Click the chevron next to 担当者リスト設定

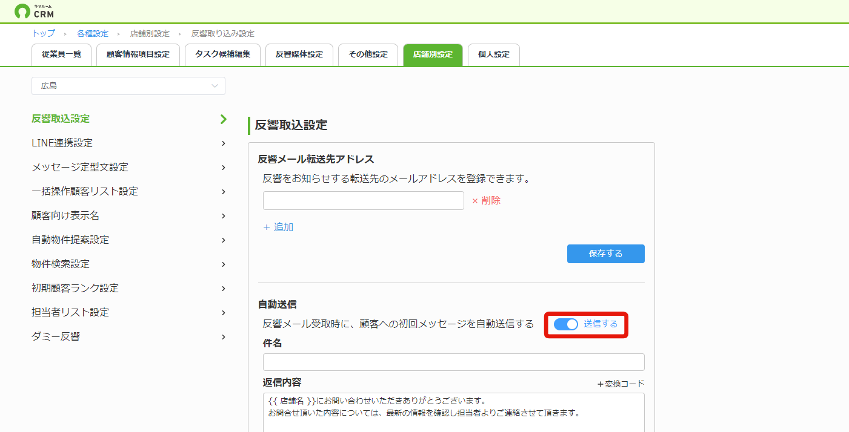(224, 313)
